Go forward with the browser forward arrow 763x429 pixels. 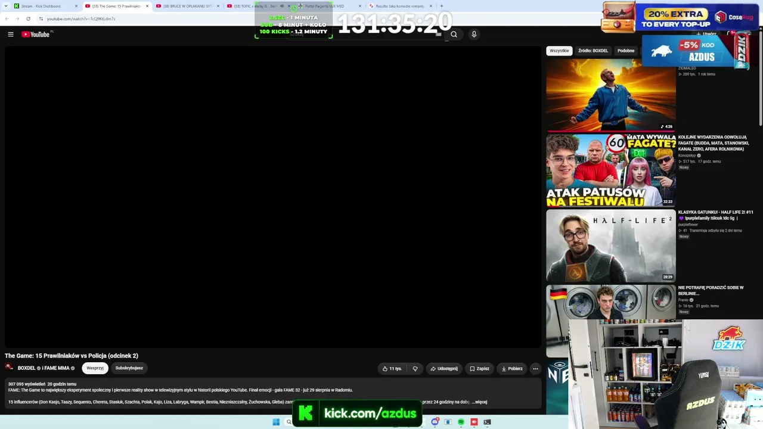pos(17,18)
